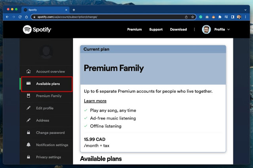Expand the Profile dropdown chevron
253x168 pixels.
click(228, 30)
